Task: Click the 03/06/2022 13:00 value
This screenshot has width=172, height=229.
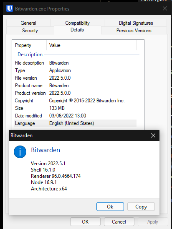Action: click(68, 116)
